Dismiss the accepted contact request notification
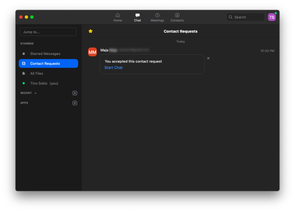This screenshot has width=295, height=212. click(x=208, y=58)
